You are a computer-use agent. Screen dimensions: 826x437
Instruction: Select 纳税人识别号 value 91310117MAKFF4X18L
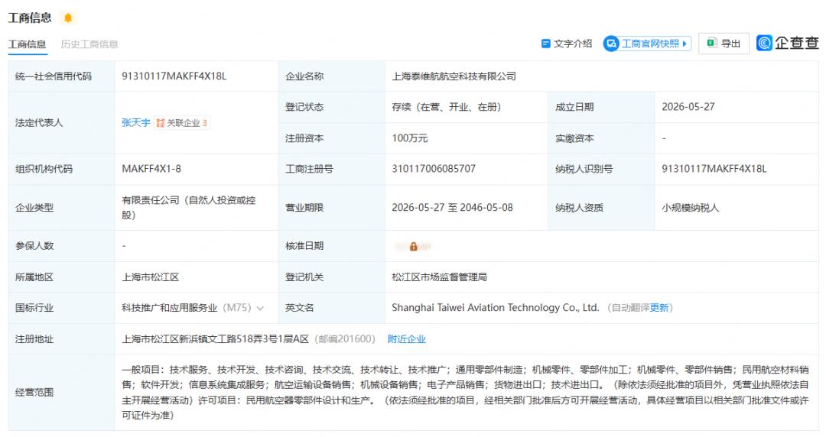tap(714, 169)
